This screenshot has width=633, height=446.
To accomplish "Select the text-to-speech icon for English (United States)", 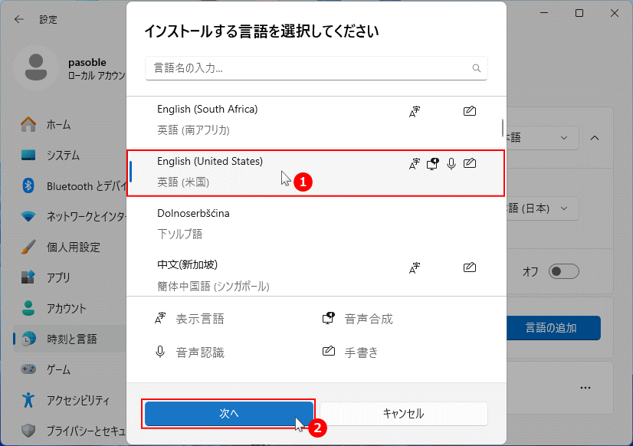I will pyautogui.click(x=433, y=163).
